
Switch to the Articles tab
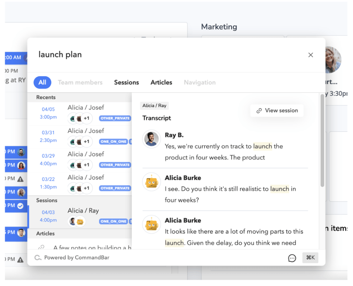click(161, 82)
